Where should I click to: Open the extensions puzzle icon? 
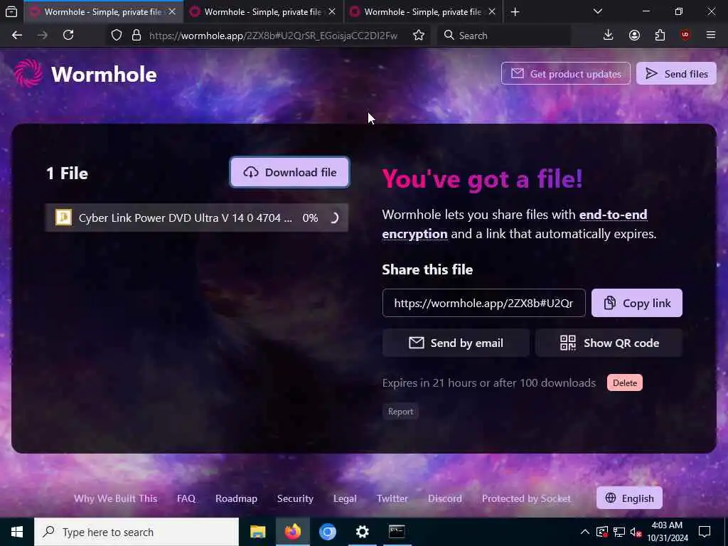coord(660,36)
